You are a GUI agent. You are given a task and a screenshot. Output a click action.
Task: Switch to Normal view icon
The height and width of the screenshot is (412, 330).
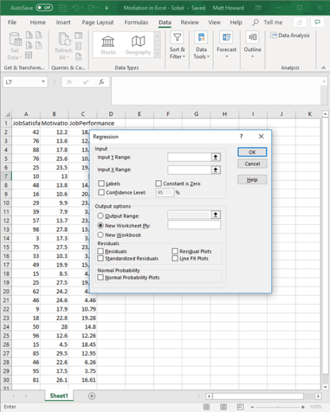[x=207, y=407]
